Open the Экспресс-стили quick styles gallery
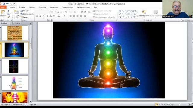Screen dimensions: 193x108 click(x=156, y=13)
